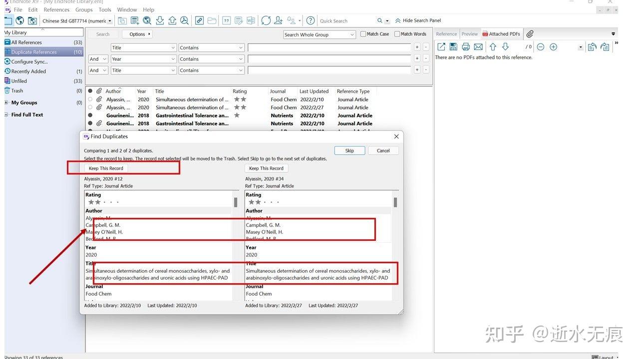Check the Match Words option
Viewport: 639px width, 359px height.
point(397,33)
